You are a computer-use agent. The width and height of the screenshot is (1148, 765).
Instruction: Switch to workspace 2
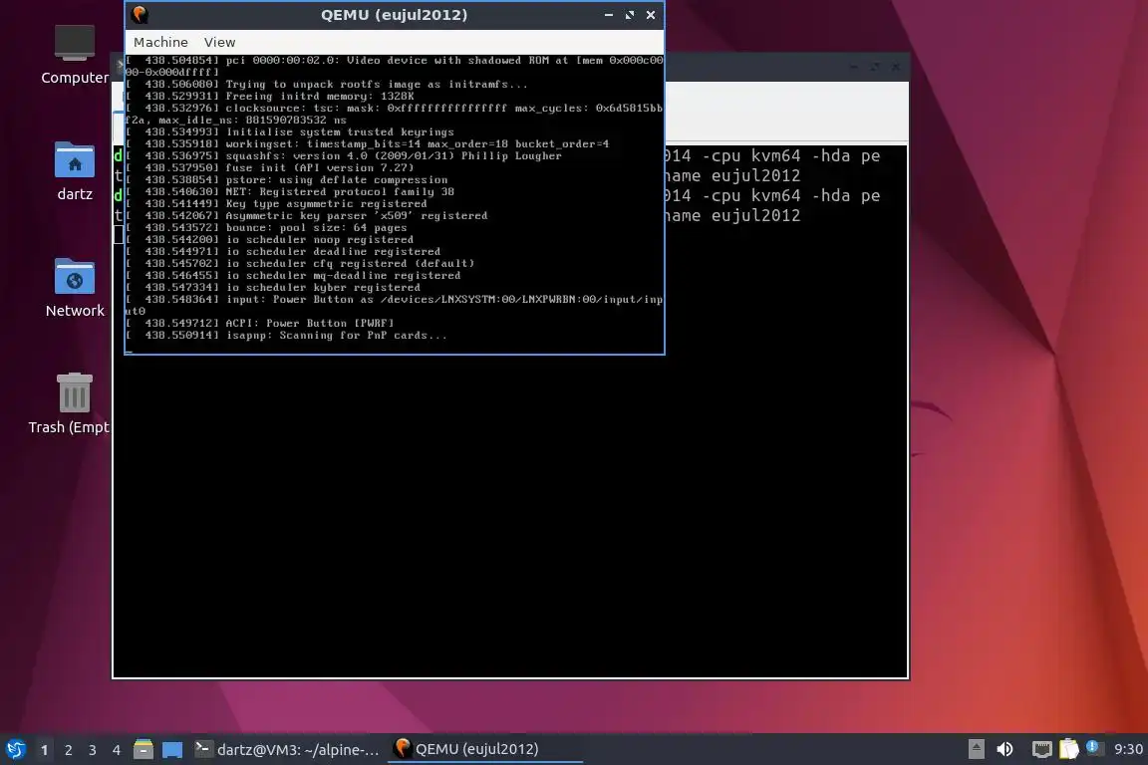[68, 750]
